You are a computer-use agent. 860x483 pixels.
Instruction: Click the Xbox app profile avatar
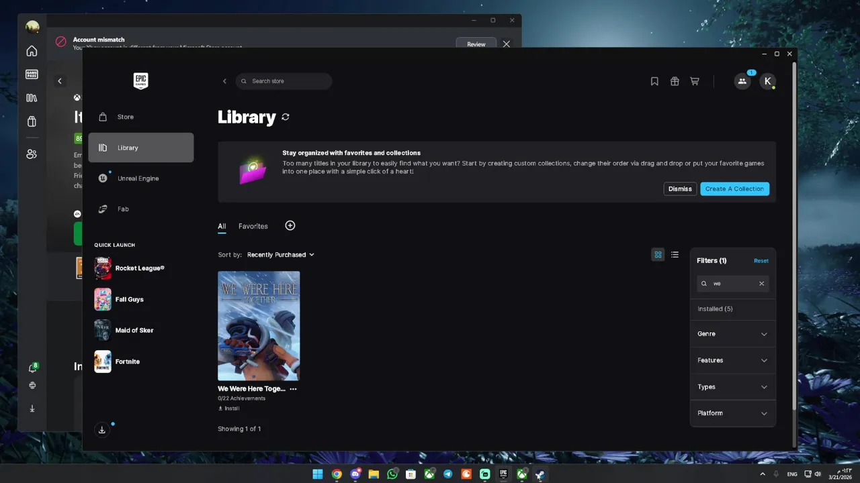[32, 27]
